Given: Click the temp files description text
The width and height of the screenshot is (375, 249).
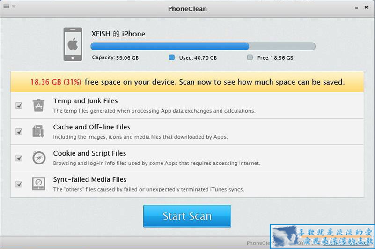Looking at the screenshot, I should pyautogui.click(x=154, y=111).
